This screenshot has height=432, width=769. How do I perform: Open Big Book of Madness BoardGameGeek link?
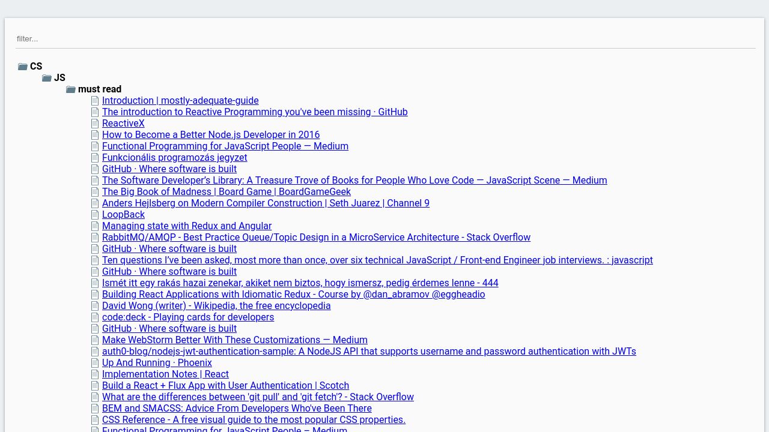coord(226,191)
